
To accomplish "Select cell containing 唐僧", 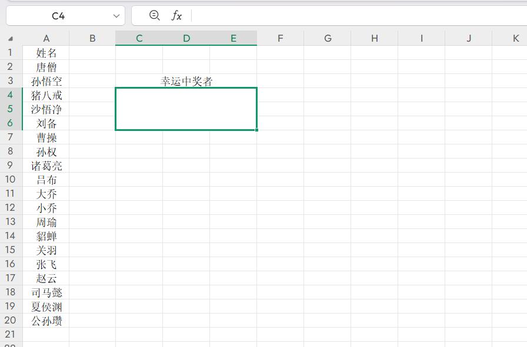I will point(46,66).
